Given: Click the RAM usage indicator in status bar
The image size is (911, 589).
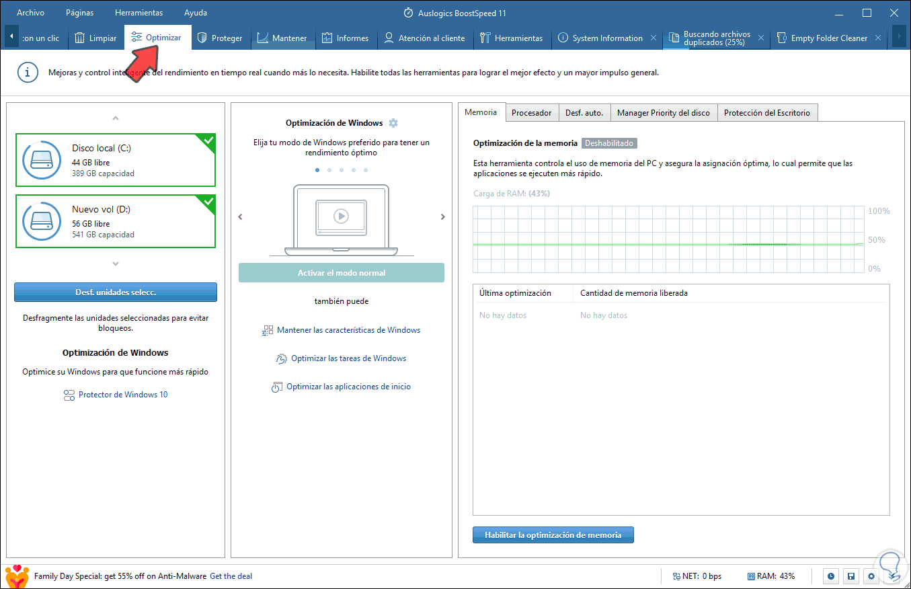Looking at the screenshot, I should [771, 576].
